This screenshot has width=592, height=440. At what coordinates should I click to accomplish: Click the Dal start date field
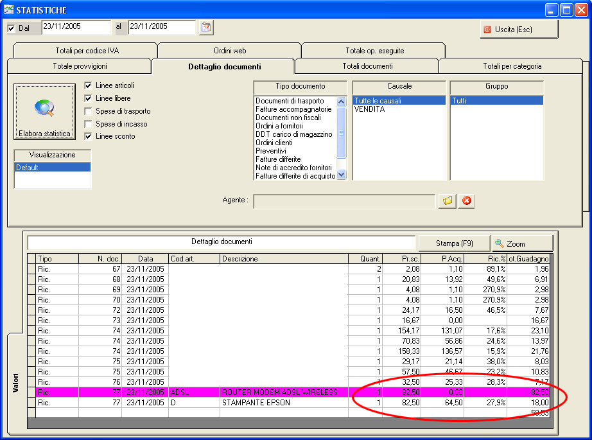(x=76, y=28)
